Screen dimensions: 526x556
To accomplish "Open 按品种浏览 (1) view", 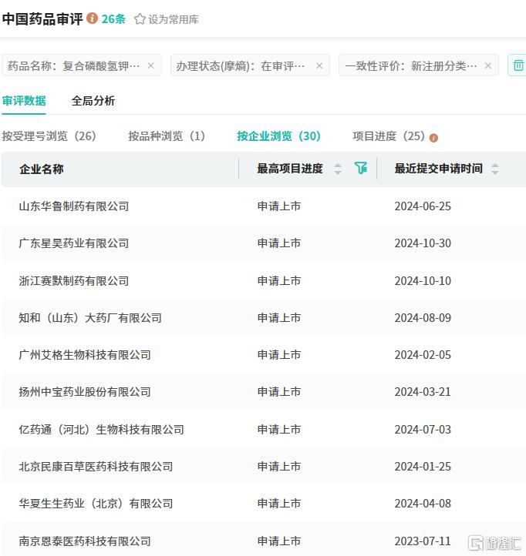I will pyautogui.click(x=167, y=136).
